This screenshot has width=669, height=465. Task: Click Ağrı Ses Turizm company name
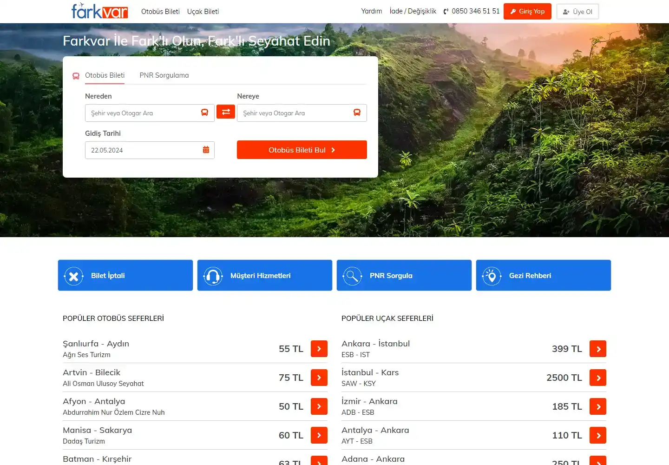(x=86, y=355)
